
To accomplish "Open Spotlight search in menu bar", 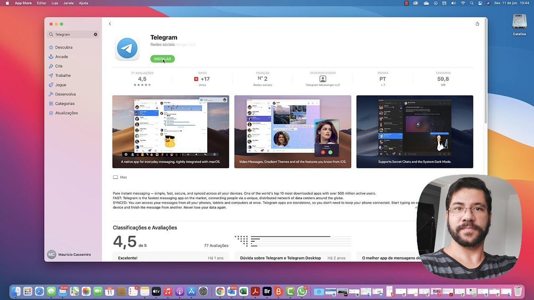I will coord(472,3).
